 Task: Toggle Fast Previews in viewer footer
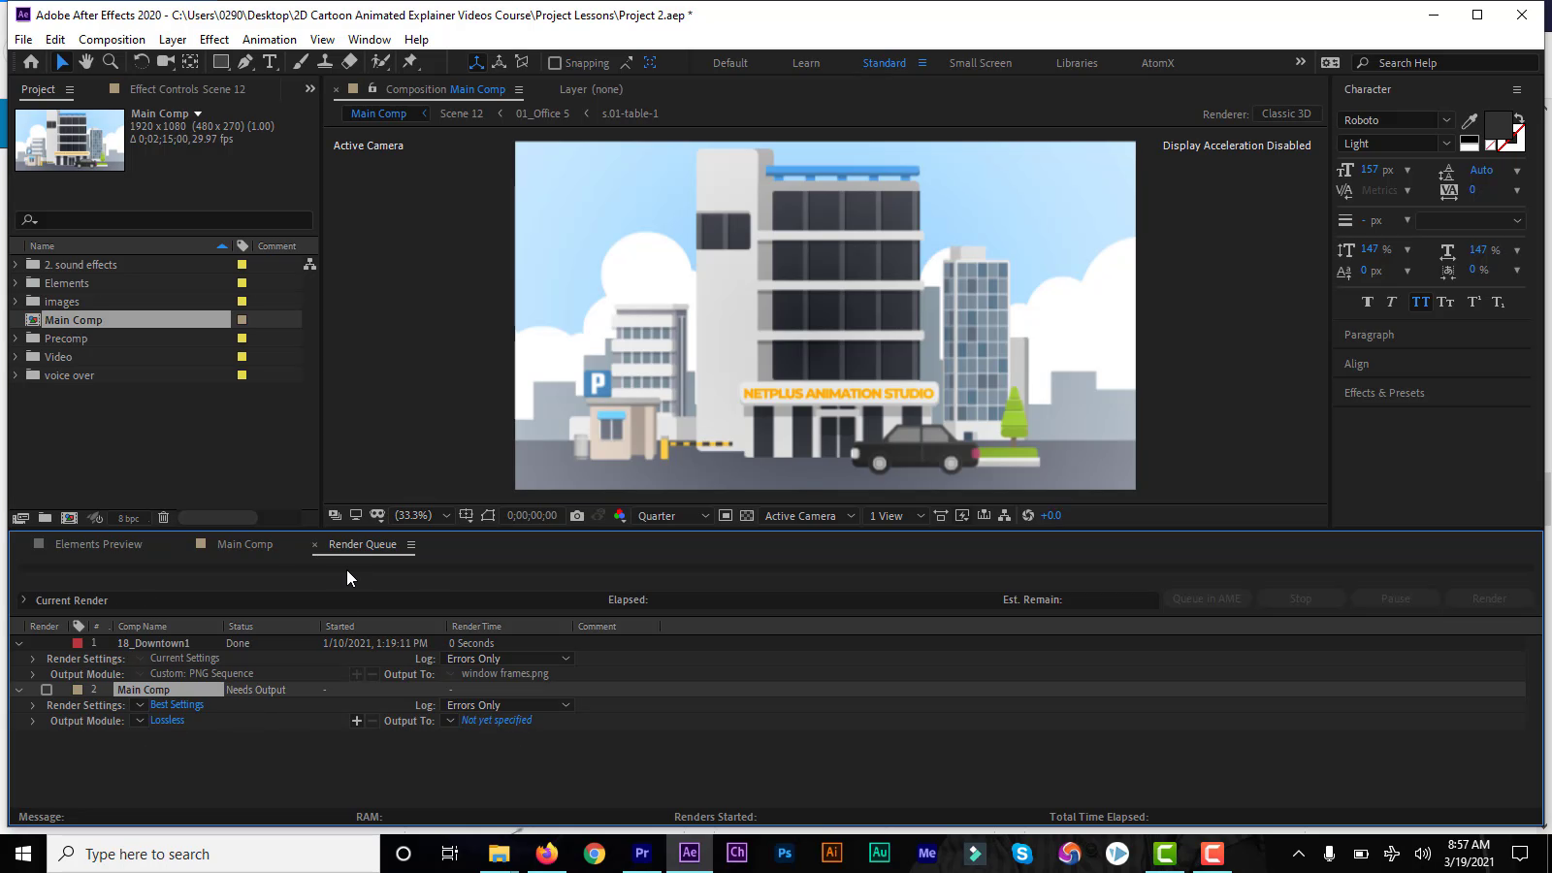962,516
